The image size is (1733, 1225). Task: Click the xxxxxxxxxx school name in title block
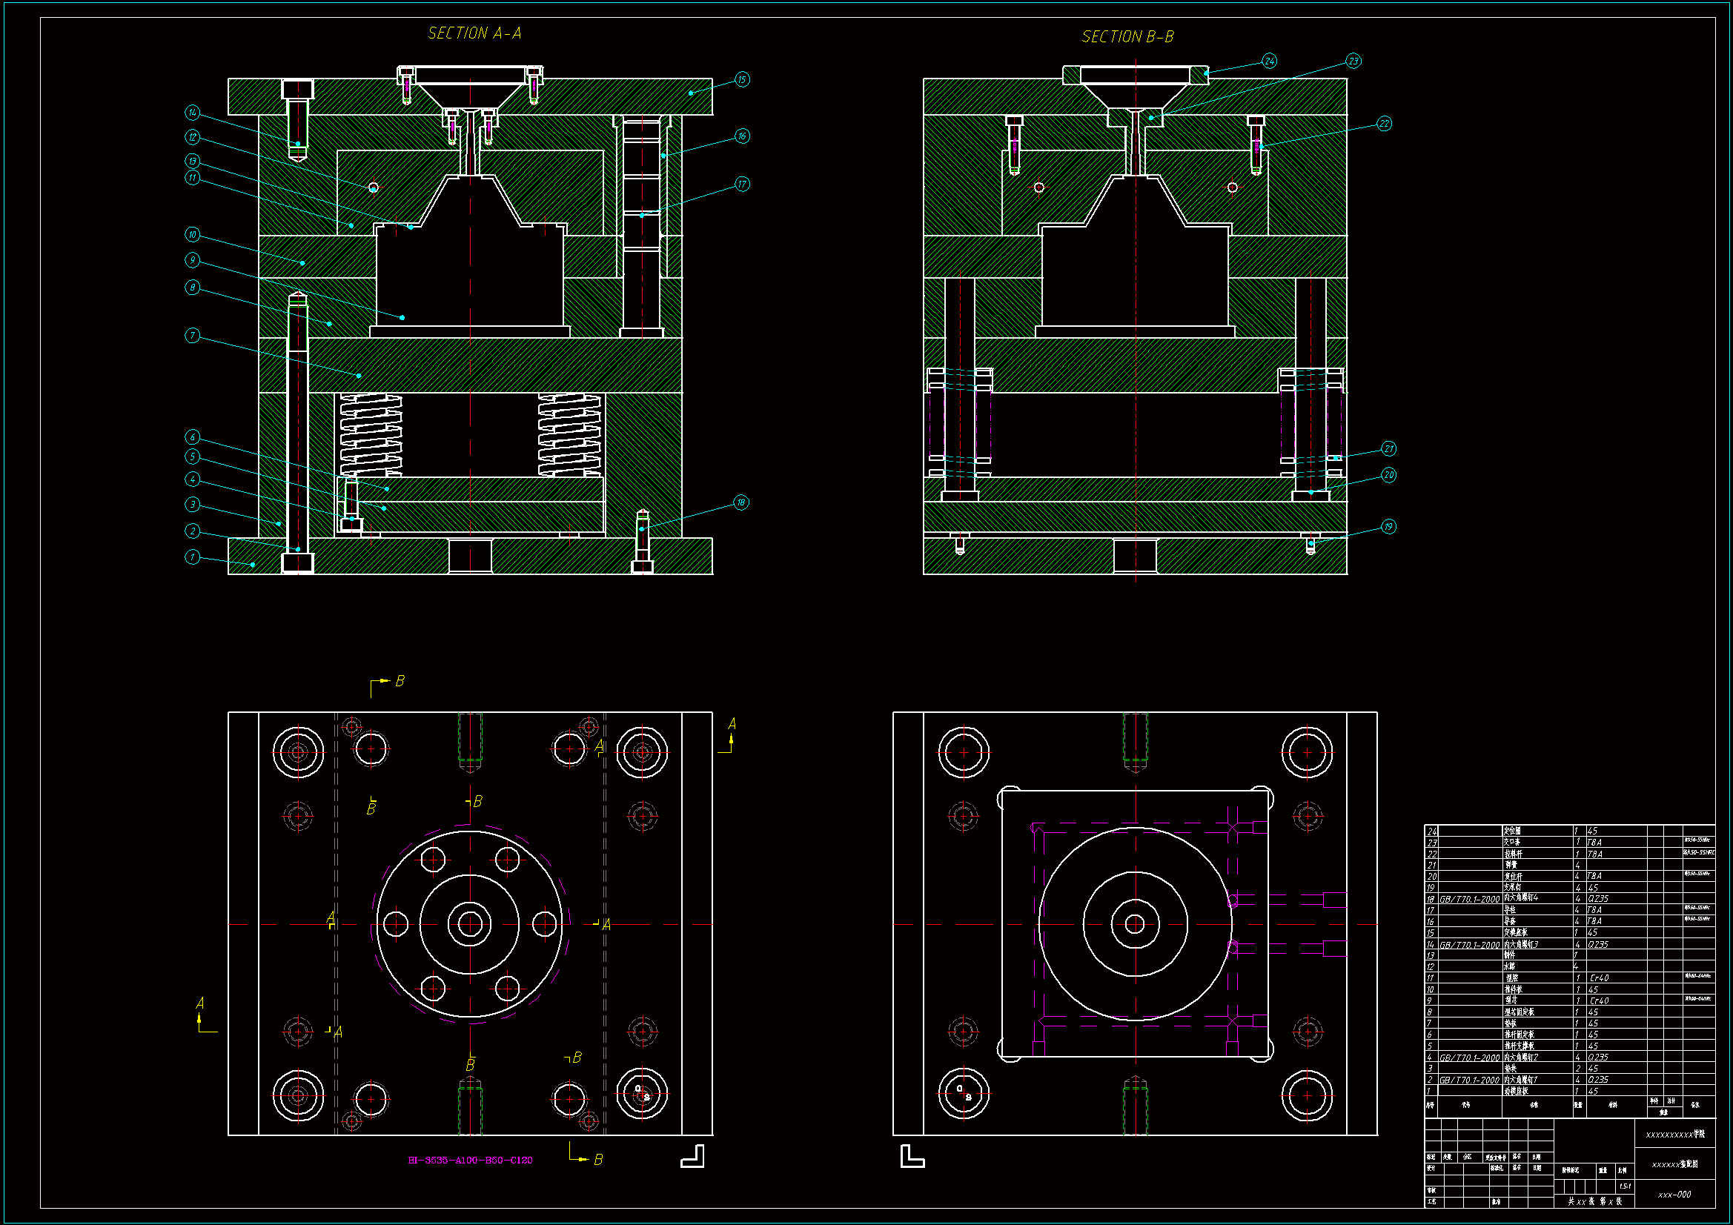[x=1675, y=1135]
